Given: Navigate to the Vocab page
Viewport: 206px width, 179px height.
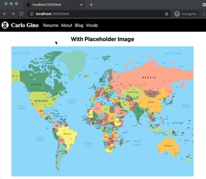Looking at the screenshot, I should point(92,25).
